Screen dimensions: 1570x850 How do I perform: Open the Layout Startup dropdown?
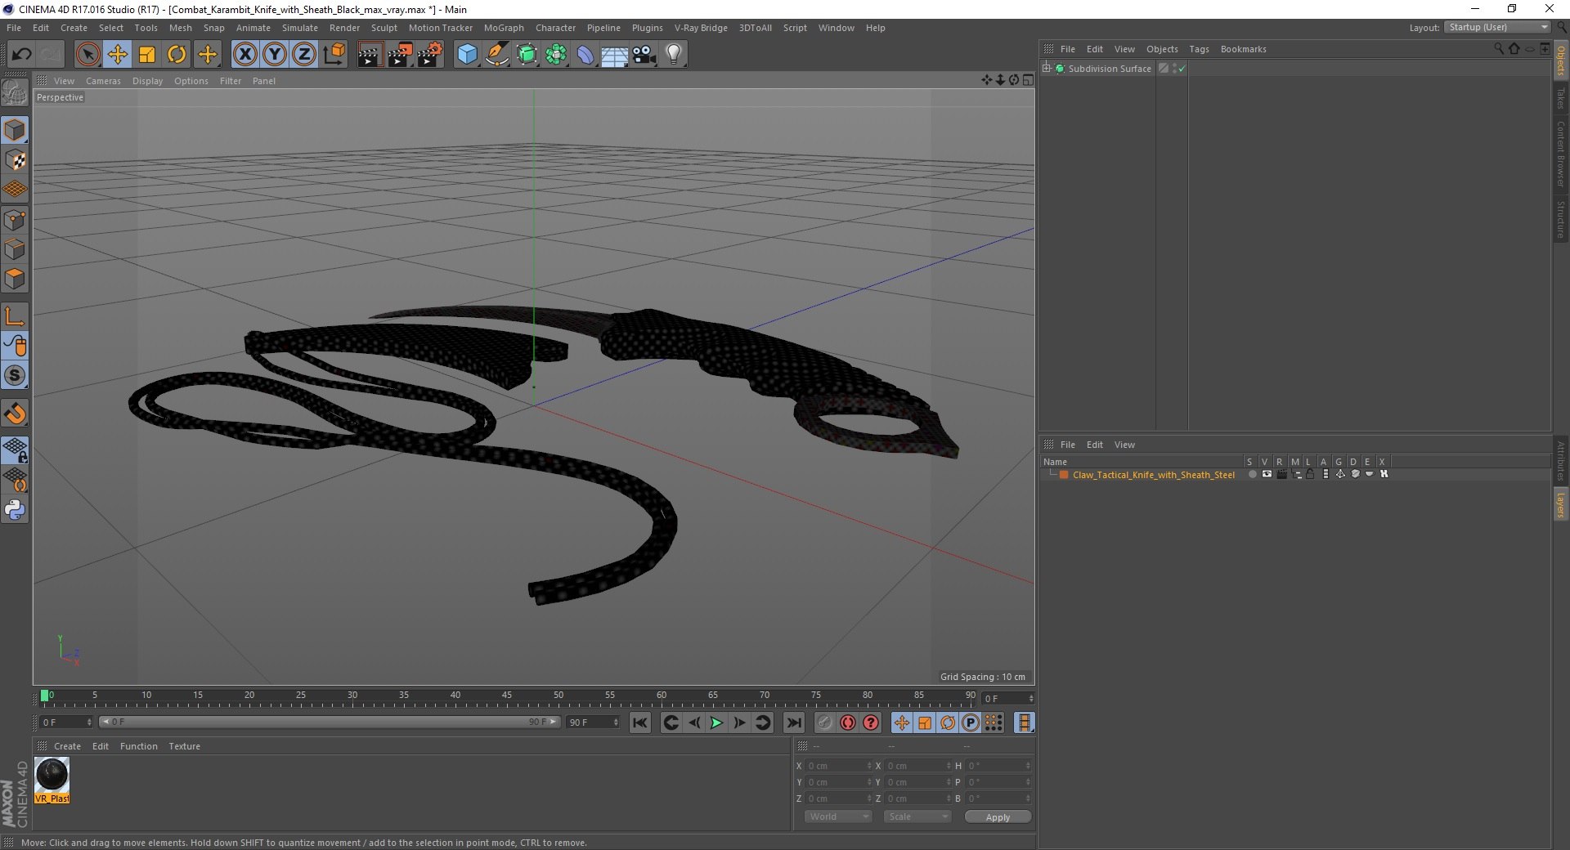click(x=1498, y=27)
